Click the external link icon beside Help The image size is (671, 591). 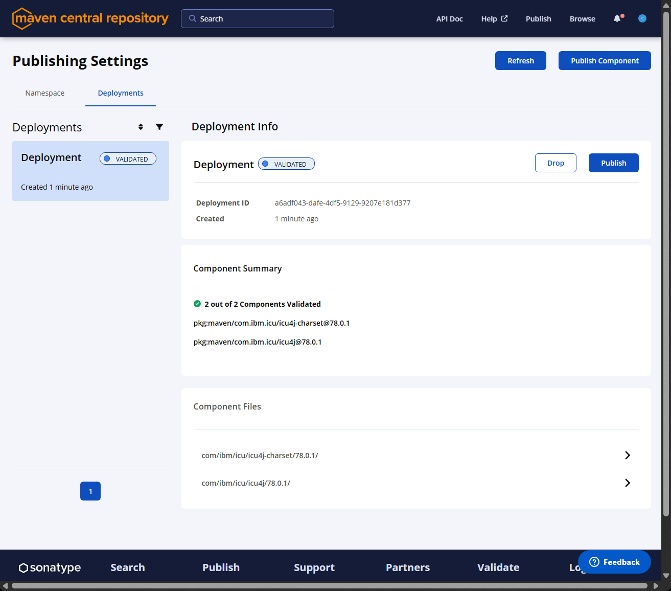[x=504, y=18]
